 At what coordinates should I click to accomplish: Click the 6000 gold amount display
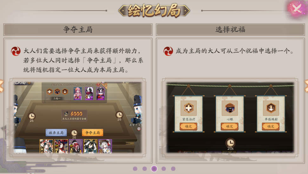pyautogui.click(x=75, y=115)
